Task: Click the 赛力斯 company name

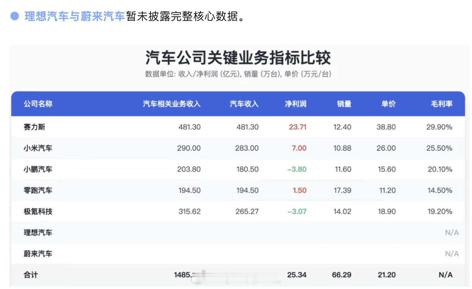Action: coord(34,127)
